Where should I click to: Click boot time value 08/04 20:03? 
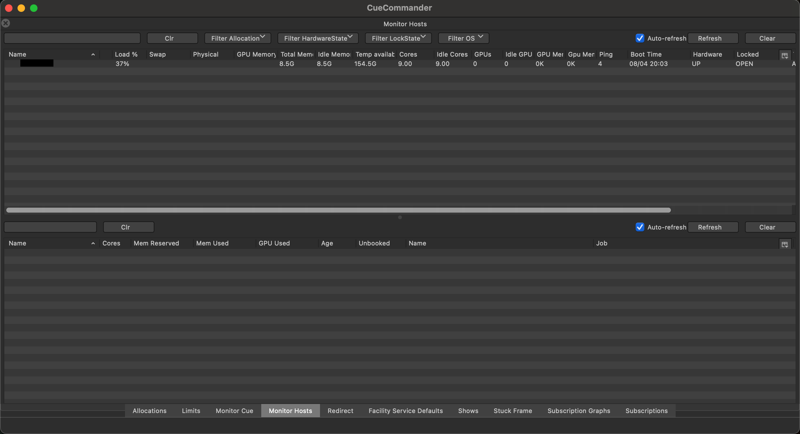pyautogui.click(x=648, y=64)
